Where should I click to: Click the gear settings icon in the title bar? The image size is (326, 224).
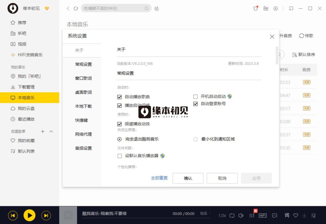(x=276, y=8)
